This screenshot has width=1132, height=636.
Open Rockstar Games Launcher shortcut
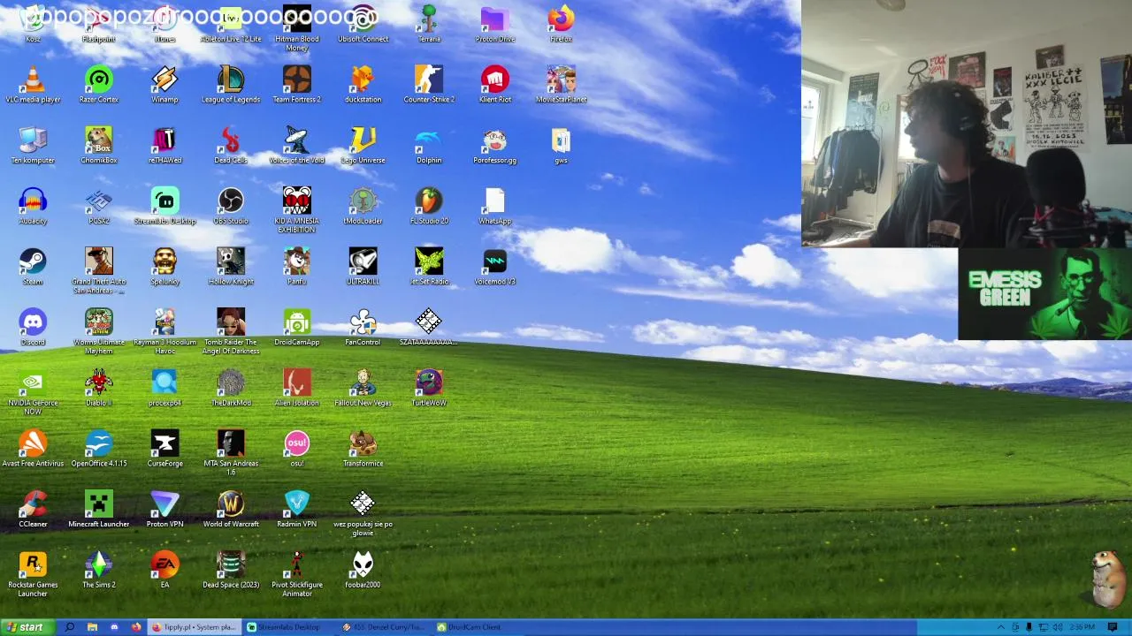33,574
